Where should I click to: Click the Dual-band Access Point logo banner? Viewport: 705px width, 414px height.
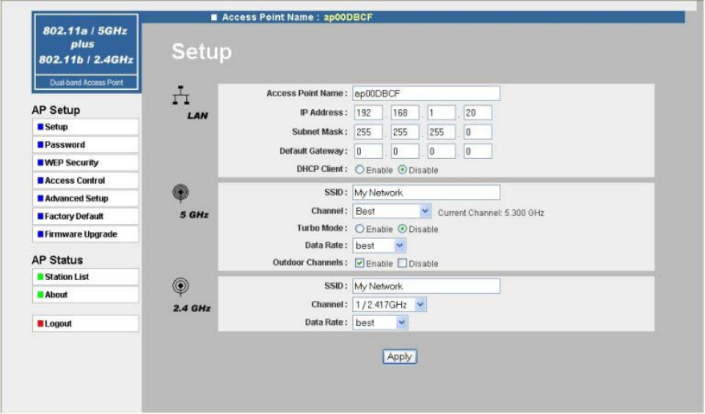coord(87,52)
